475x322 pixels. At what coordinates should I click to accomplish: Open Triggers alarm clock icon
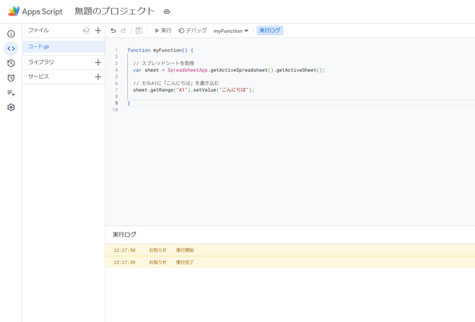pyautogui.click(x=11, y=78)
